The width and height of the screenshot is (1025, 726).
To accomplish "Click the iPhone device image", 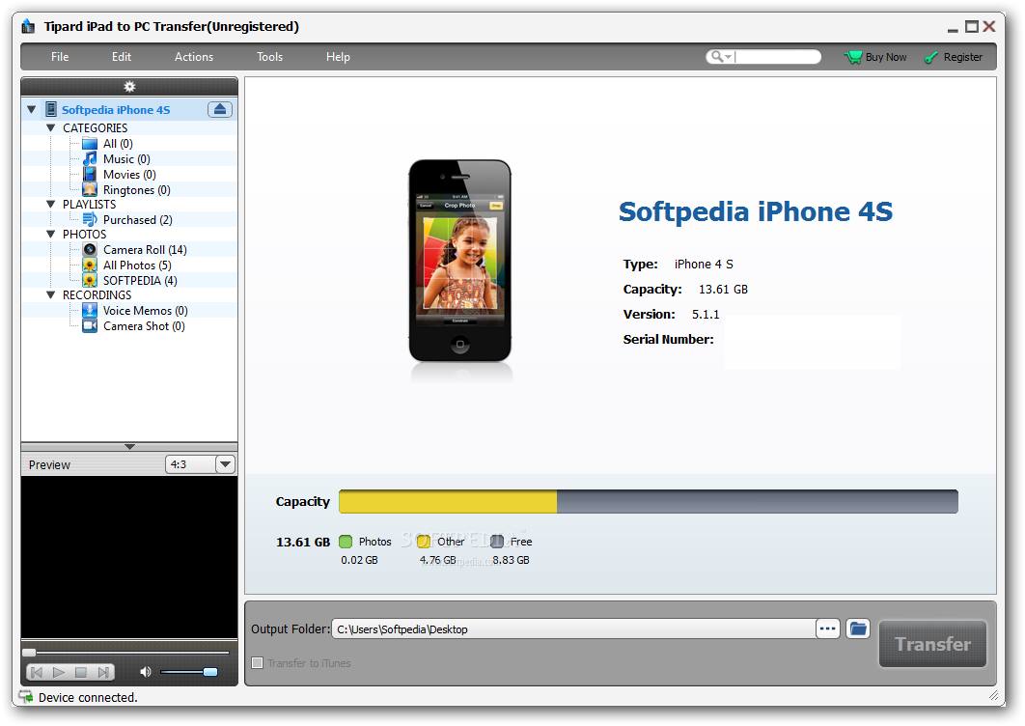I will pos(459,261).
